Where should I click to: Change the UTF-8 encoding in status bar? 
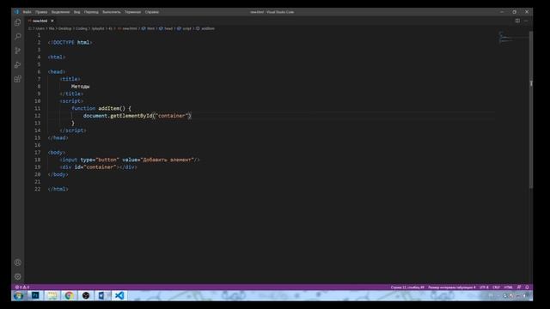click(x=484, y=288)
